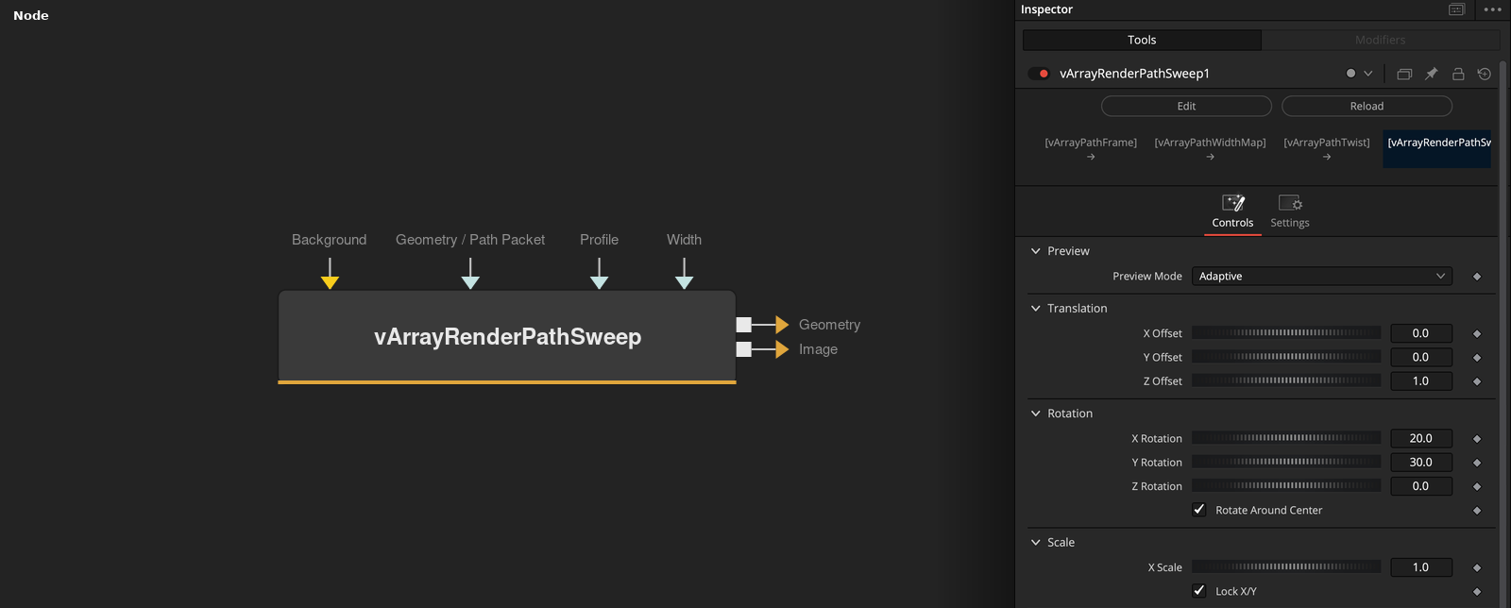Select the highlighted [vArrayRenderPathSw node step

coord(1437,148)
